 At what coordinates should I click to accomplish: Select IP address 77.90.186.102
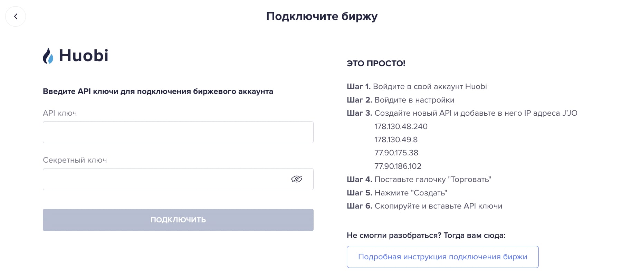398,166
